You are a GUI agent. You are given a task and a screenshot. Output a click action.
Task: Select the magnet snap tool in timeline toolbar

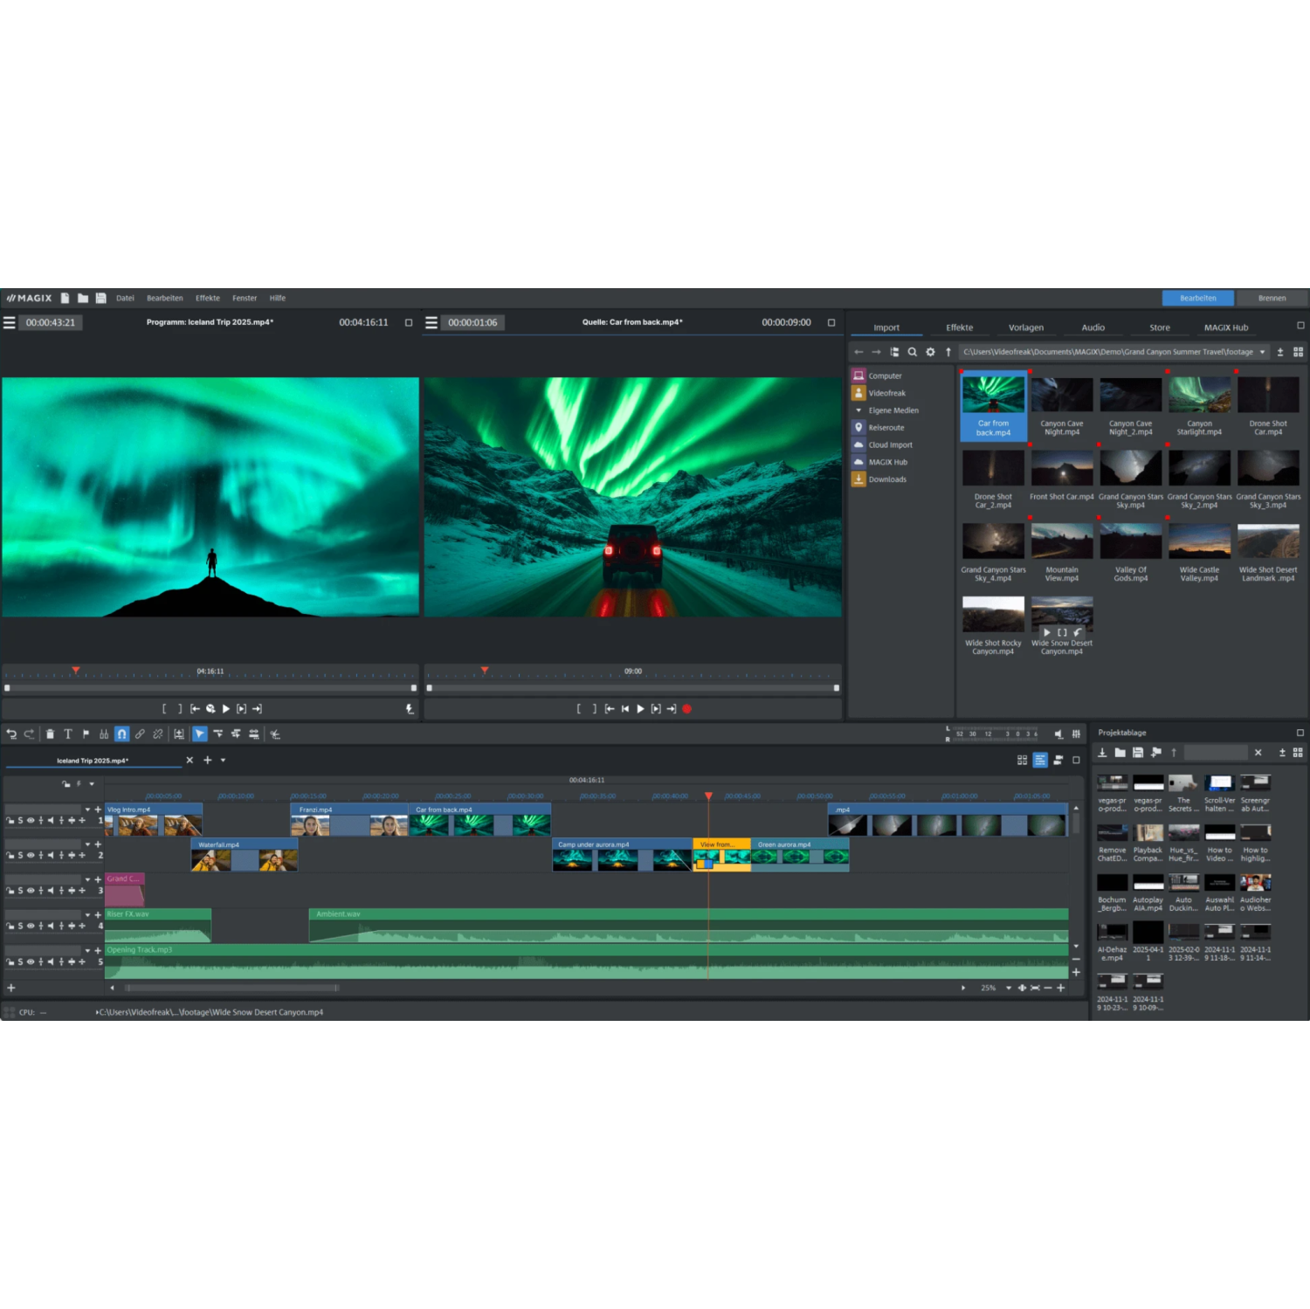click(x=122, y=734)
